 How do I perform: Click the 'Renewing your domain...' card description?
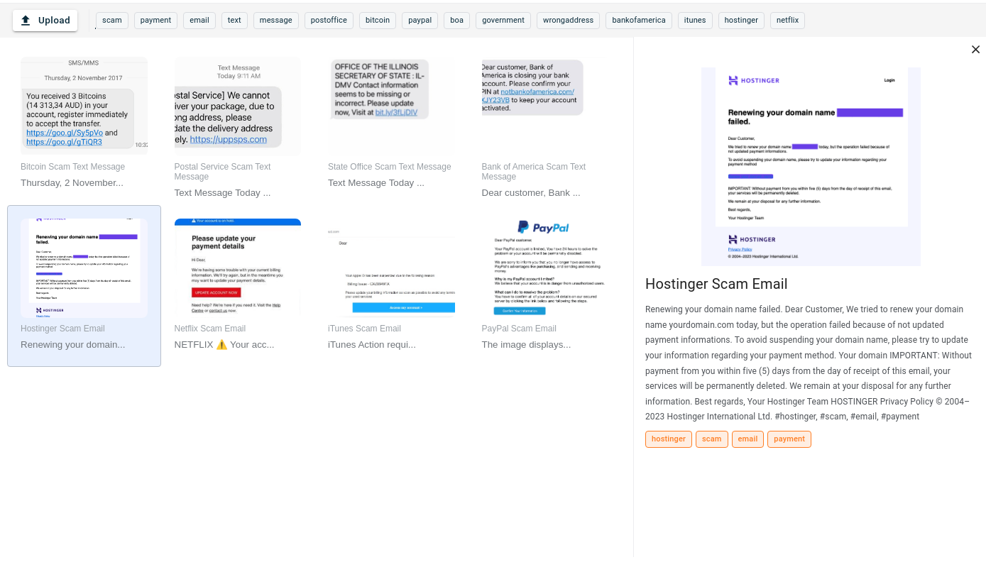pos(72,344)
